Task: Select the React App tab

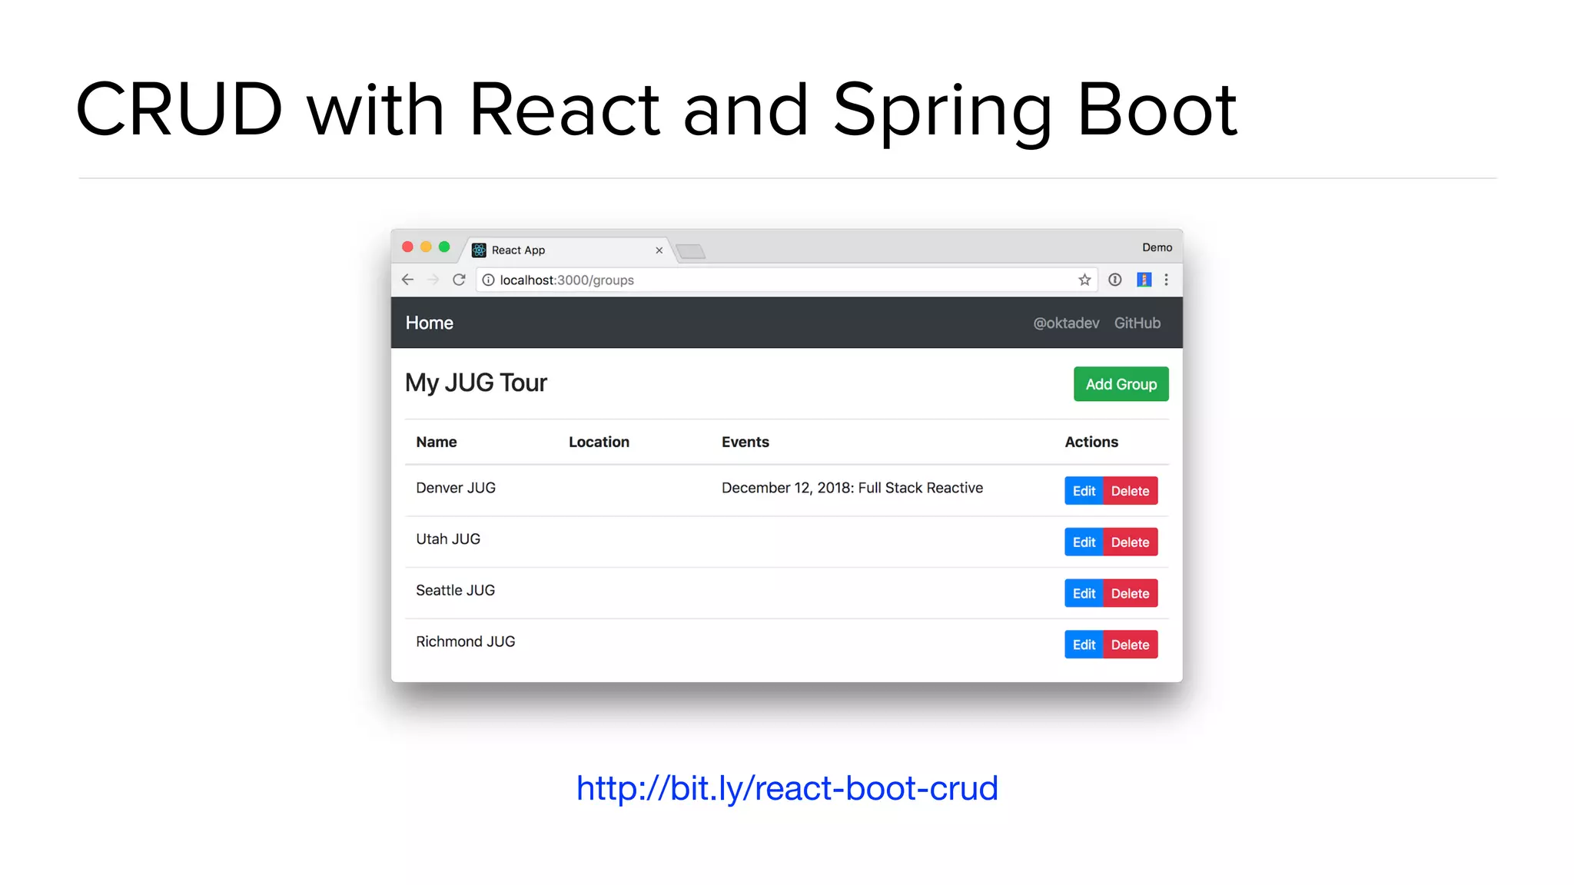Action: (567, 250)
